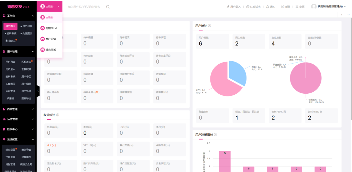Focus the user ID search input
The image size is (352, 172).
coord(84,7)
